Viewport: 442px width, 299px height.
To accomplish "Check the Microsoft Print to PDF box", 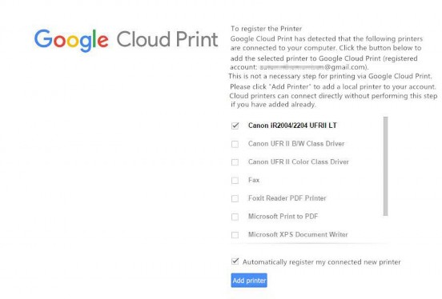I will (235, 217).
